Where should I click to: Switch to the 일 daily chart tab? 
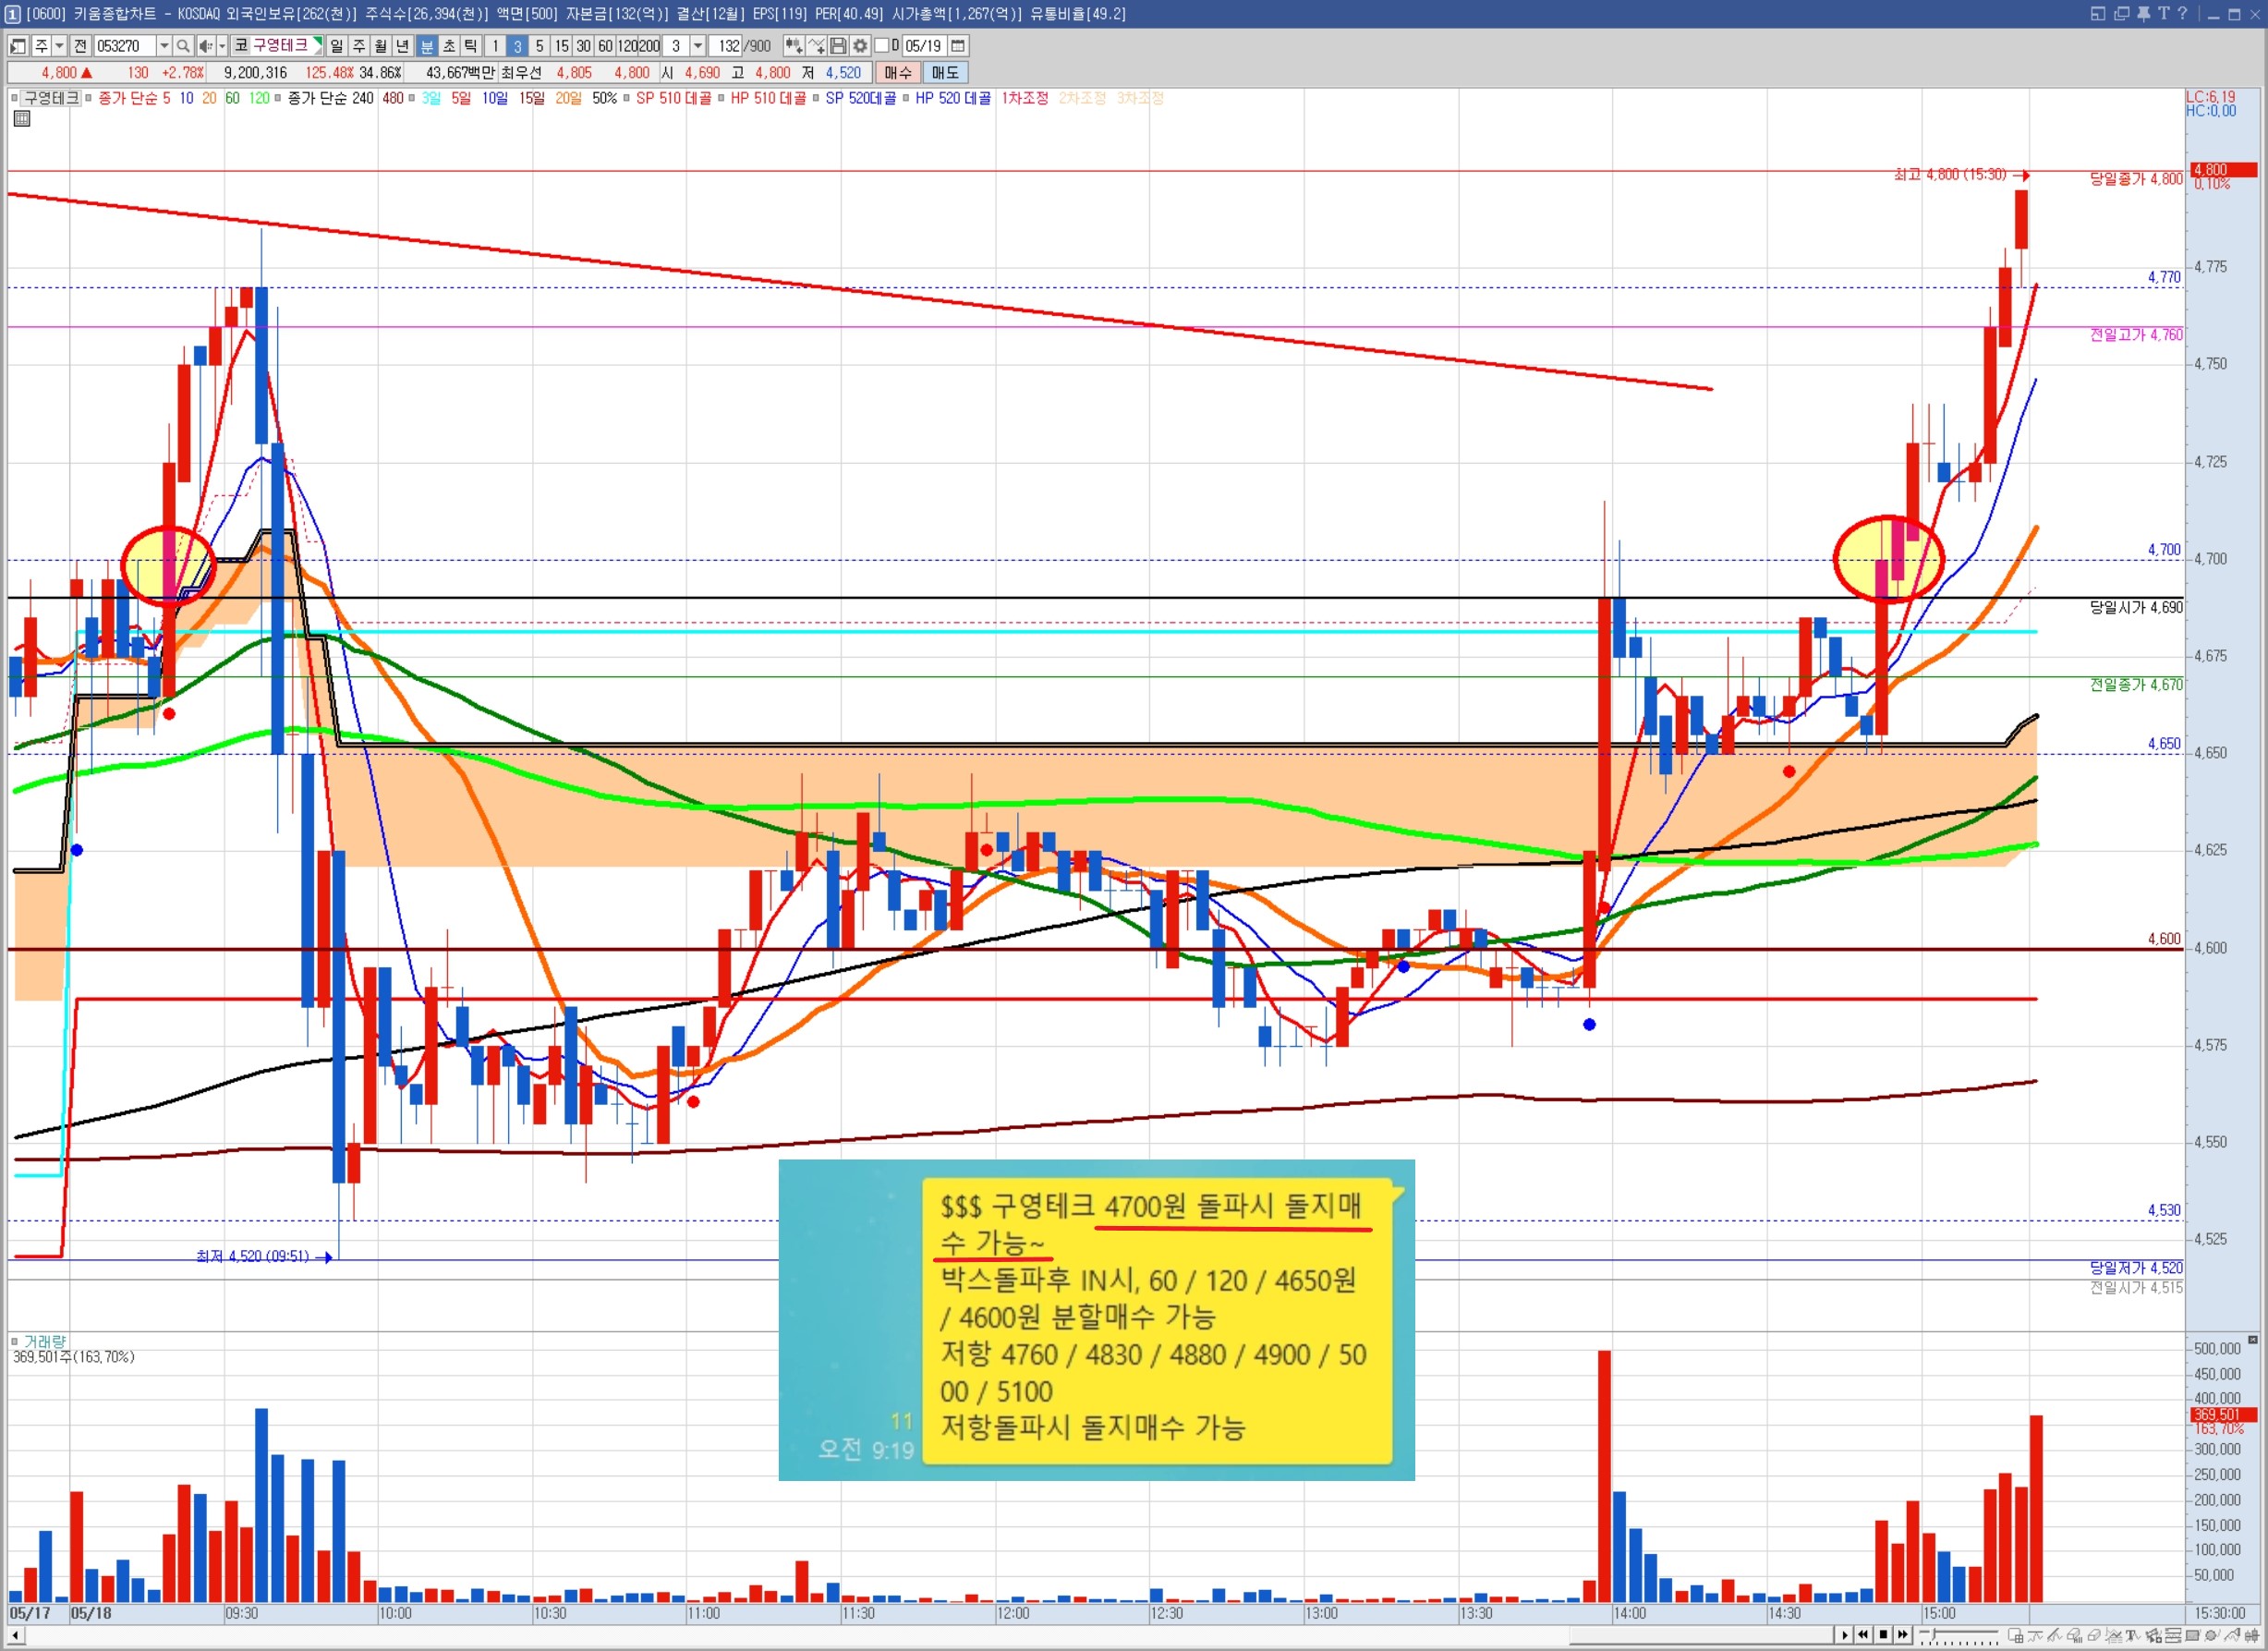(337, 46)
